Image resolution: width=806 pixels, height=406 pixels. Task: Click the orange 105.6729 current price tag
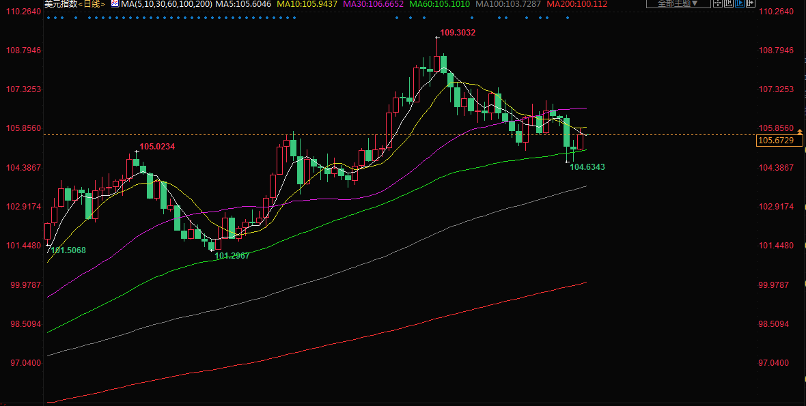coord(775,141)
